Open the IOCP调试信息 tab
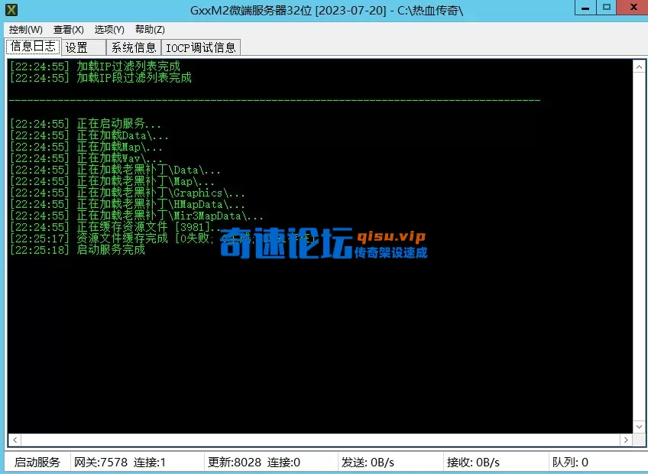 click(200, 47)
